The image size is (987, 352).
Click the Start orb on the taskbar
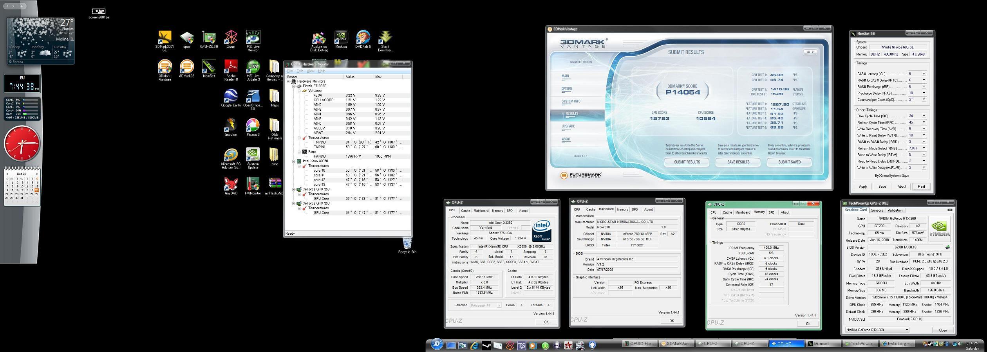click(437, 344)
